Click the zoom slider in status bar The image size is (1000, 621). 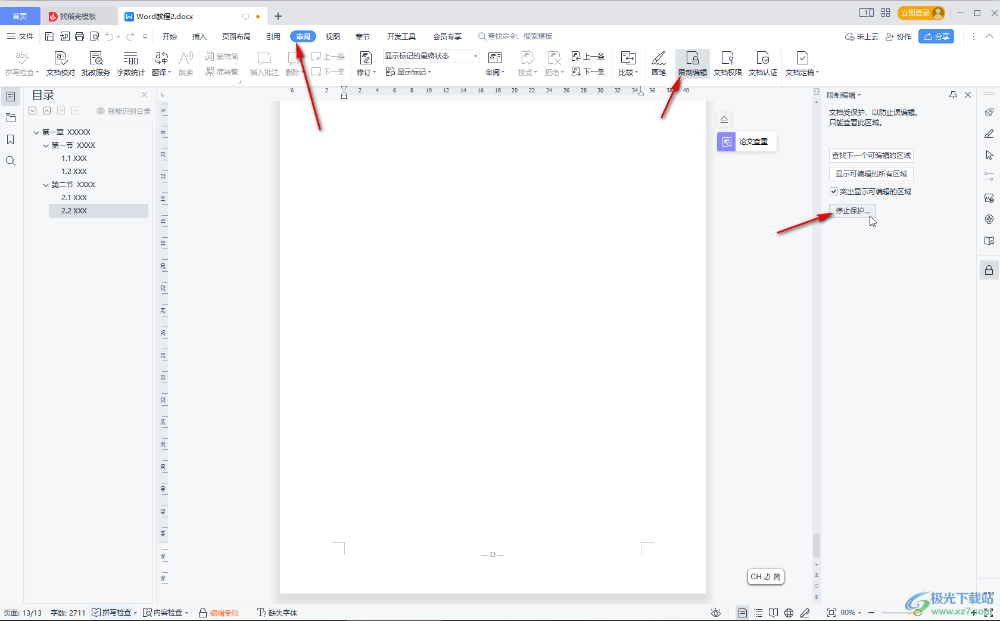(x=917, y=613)
